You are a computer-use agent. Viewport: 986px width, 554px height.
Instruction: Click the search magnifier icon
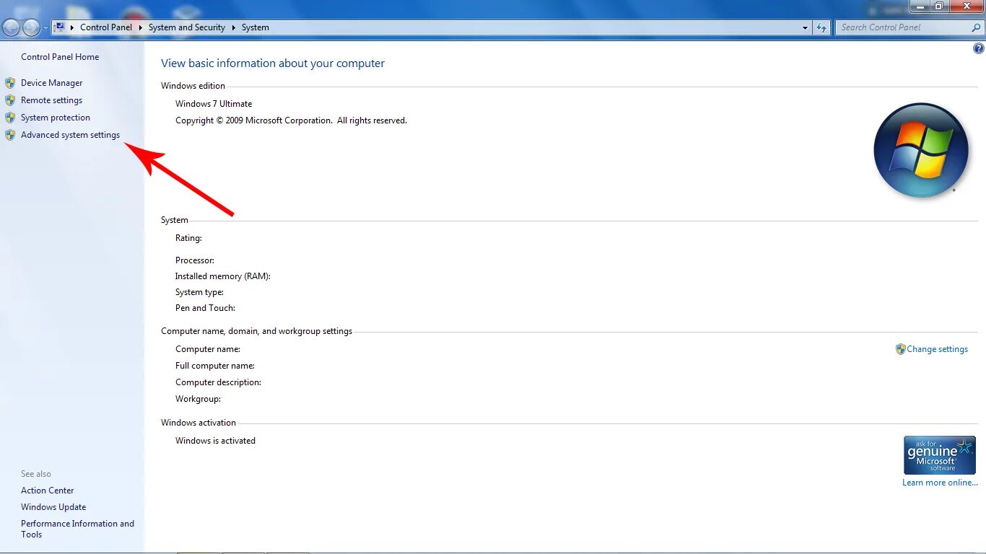(x=977, y=27)
